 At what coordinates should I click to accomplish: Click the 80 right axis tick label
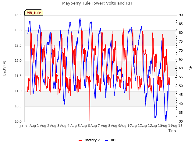(181, 33)
